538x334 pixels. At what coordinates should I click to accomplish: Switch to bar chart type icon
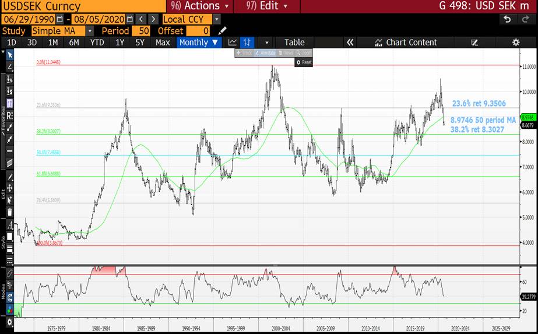[x=247, y=42]
